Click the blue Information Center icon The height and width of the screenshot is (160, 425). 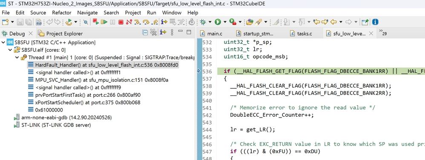375,22
